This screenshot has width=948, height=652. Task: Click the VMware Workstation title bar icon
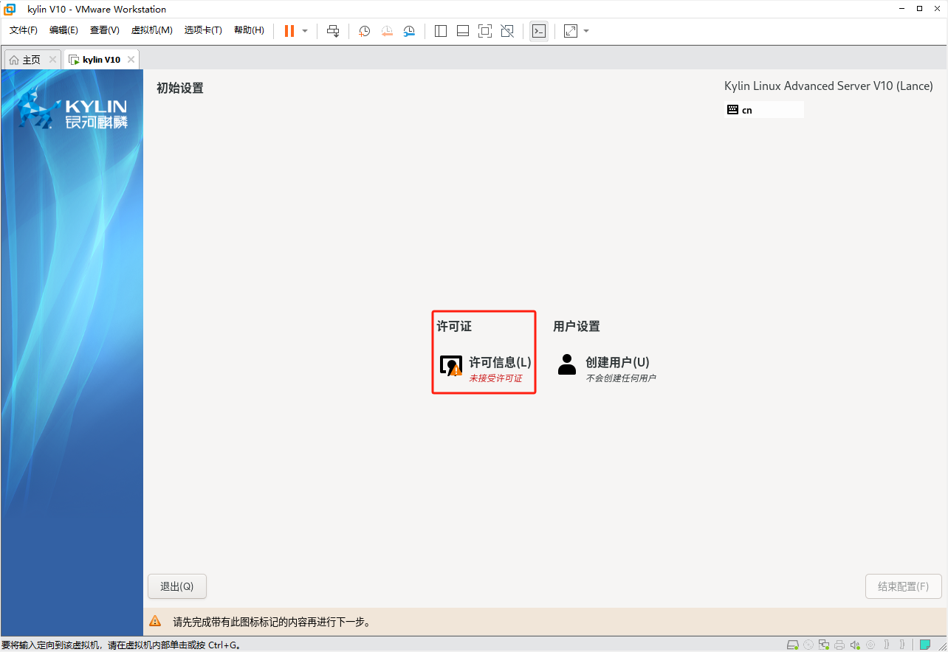[x=10, y=9]
